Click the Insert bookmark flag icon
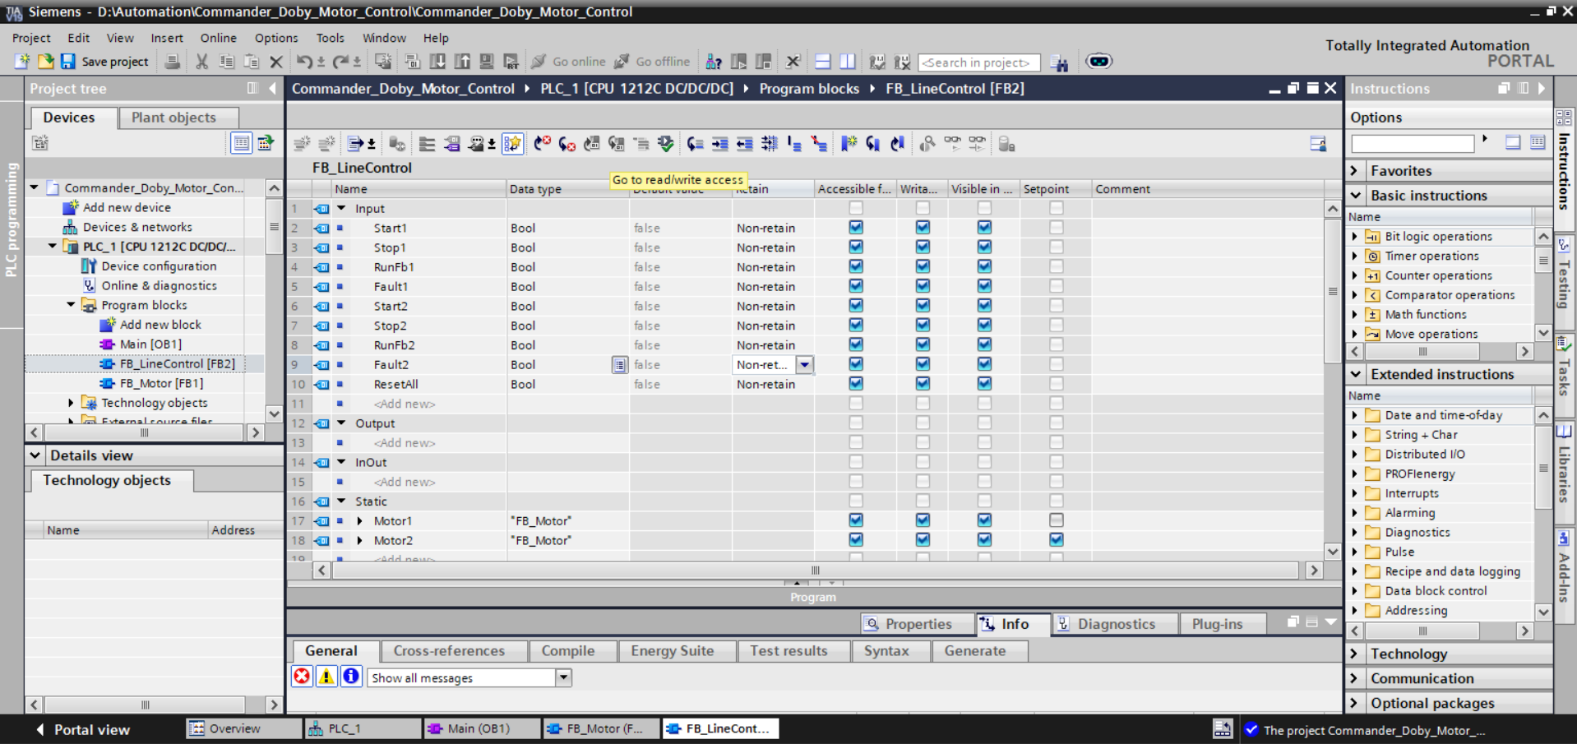This screenshot has width=1577, height=744. (849, 144)
